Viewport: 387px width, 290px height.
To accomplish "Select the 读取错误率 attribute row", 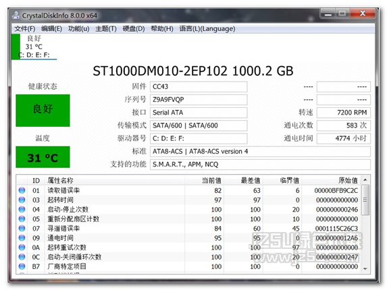I will (189, 190).
